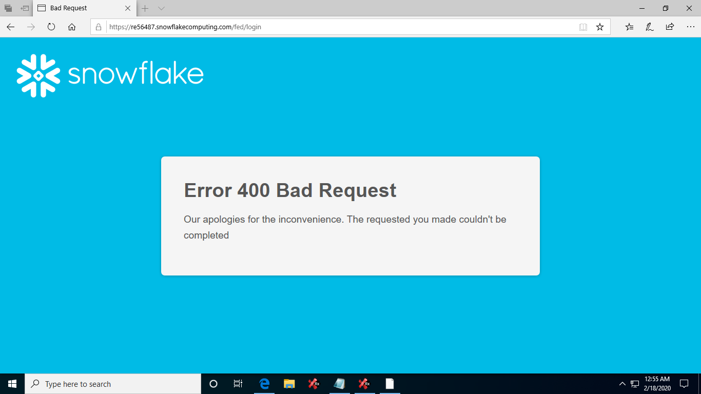Open a new tab with plus
The width and height of the screenshot is (701, 394).
(145, 8)
